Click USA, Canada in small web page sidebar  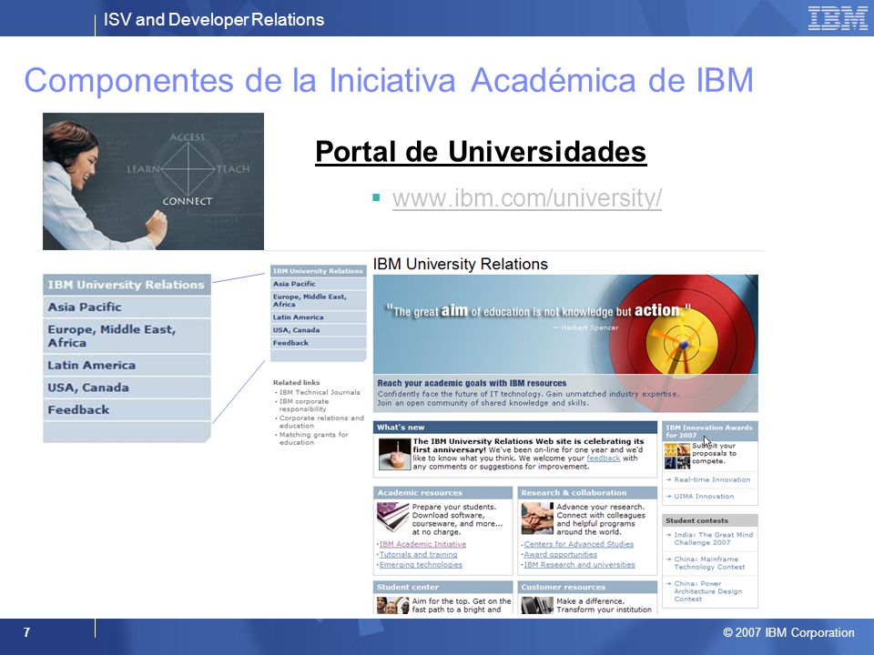pyautogui.click(x=319, y=329)
